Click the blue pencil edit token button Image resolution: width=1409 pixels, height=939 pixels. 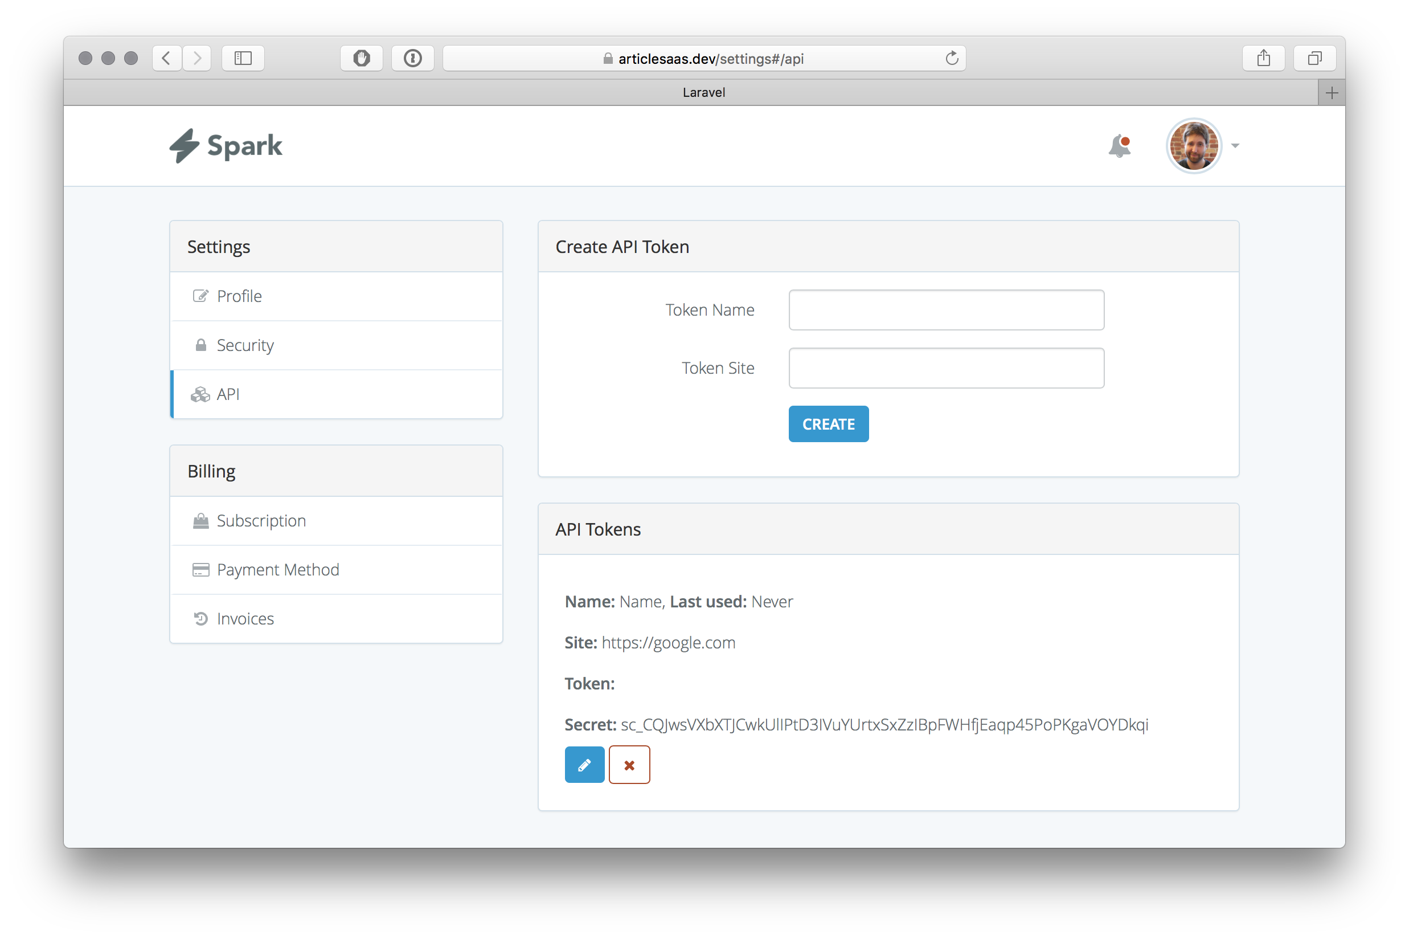click(584, 765)
